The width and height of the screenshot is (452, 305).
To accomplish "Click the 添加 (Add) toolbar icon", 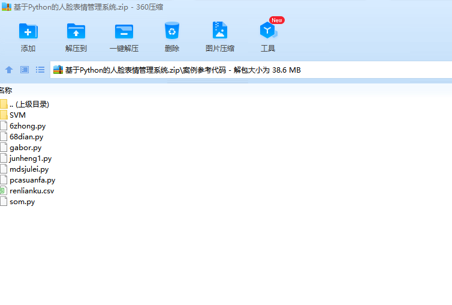I will [x=28, y=31].
